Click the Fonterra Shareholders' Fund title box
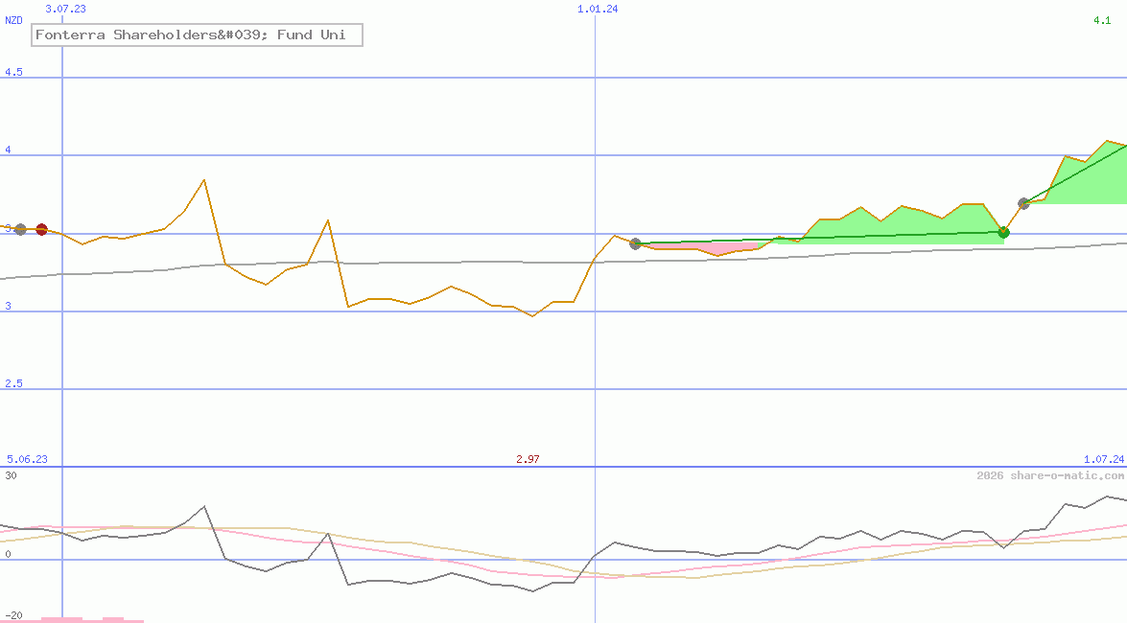 pyautogui.click(x=197, y=35)
